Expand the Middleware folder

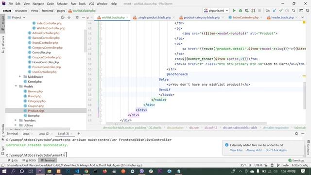pyautogui.click(x=20, y=77)
